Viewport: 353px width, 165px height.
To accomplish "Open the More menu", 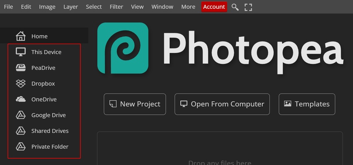I will [x=188, y=7].
